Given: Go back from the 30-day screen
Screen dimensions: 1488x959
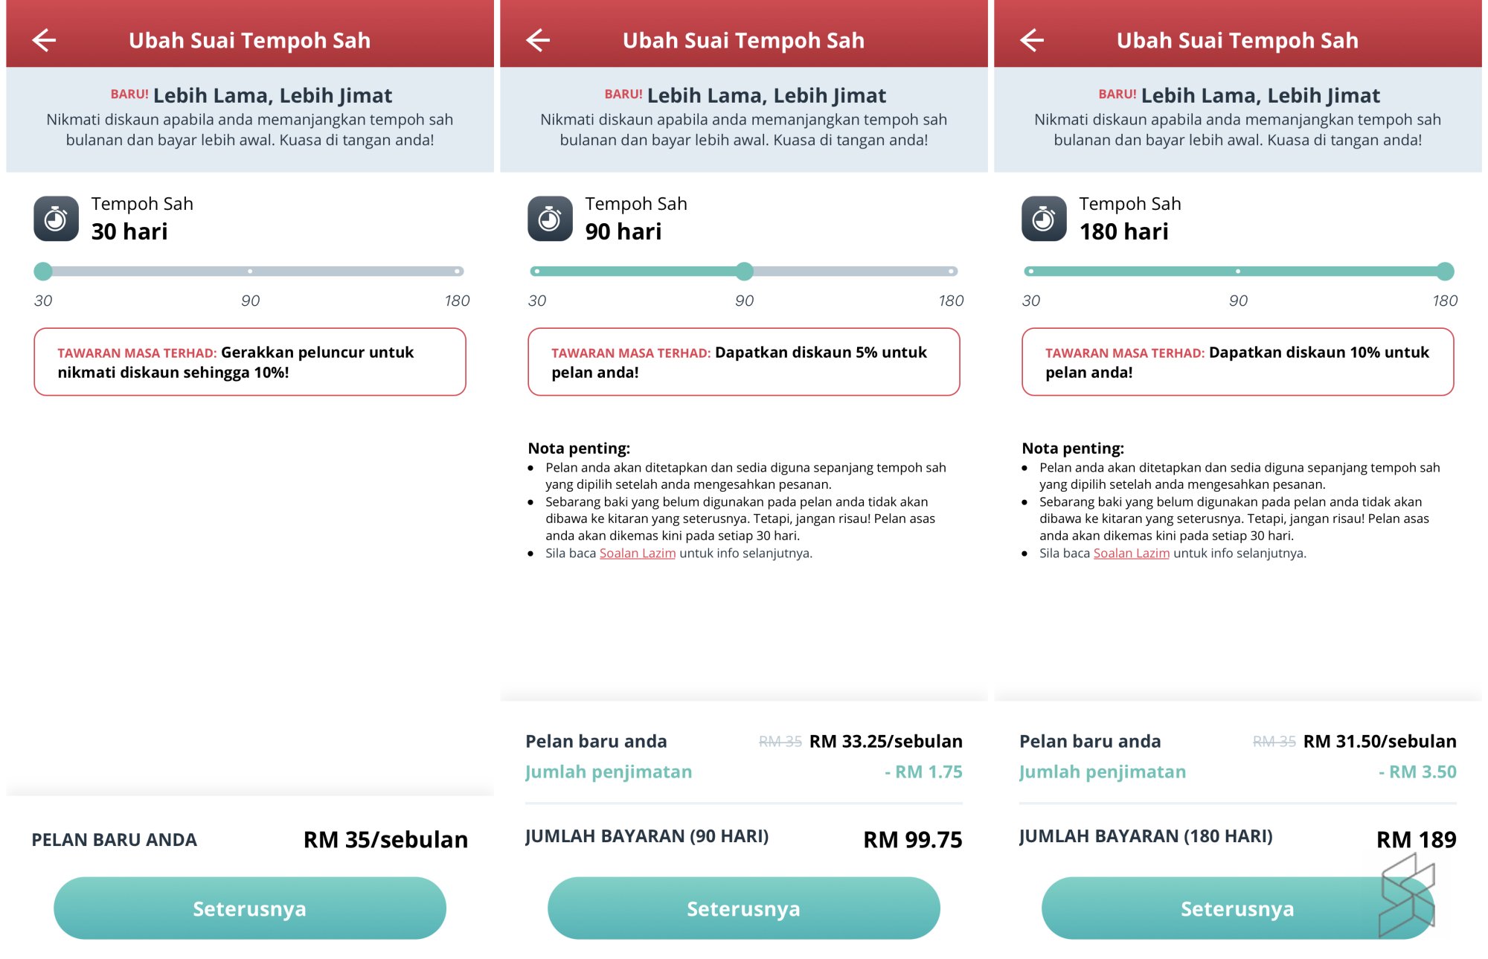Looking at the screenshot, I should click(x=44, y=41).
